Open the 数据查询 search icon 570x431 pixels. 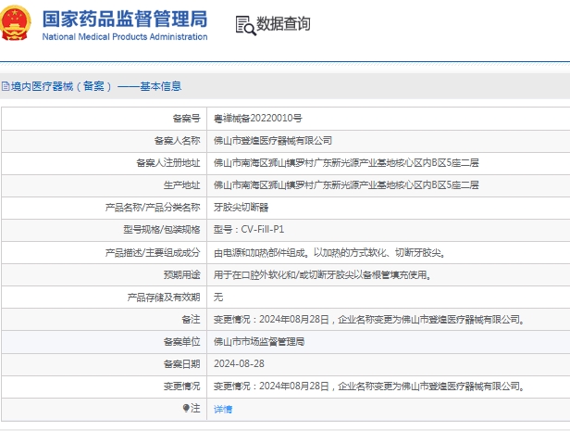(246, 25)
